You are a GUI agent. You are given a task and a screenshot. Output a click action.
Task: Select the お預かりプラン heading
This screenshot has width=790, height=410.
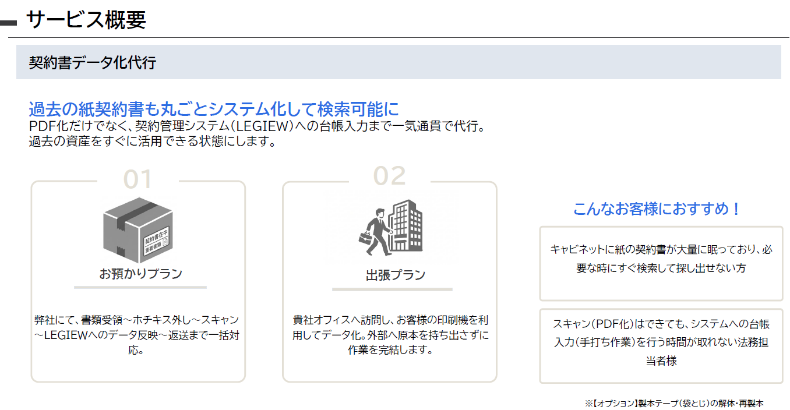pos(140,273)
